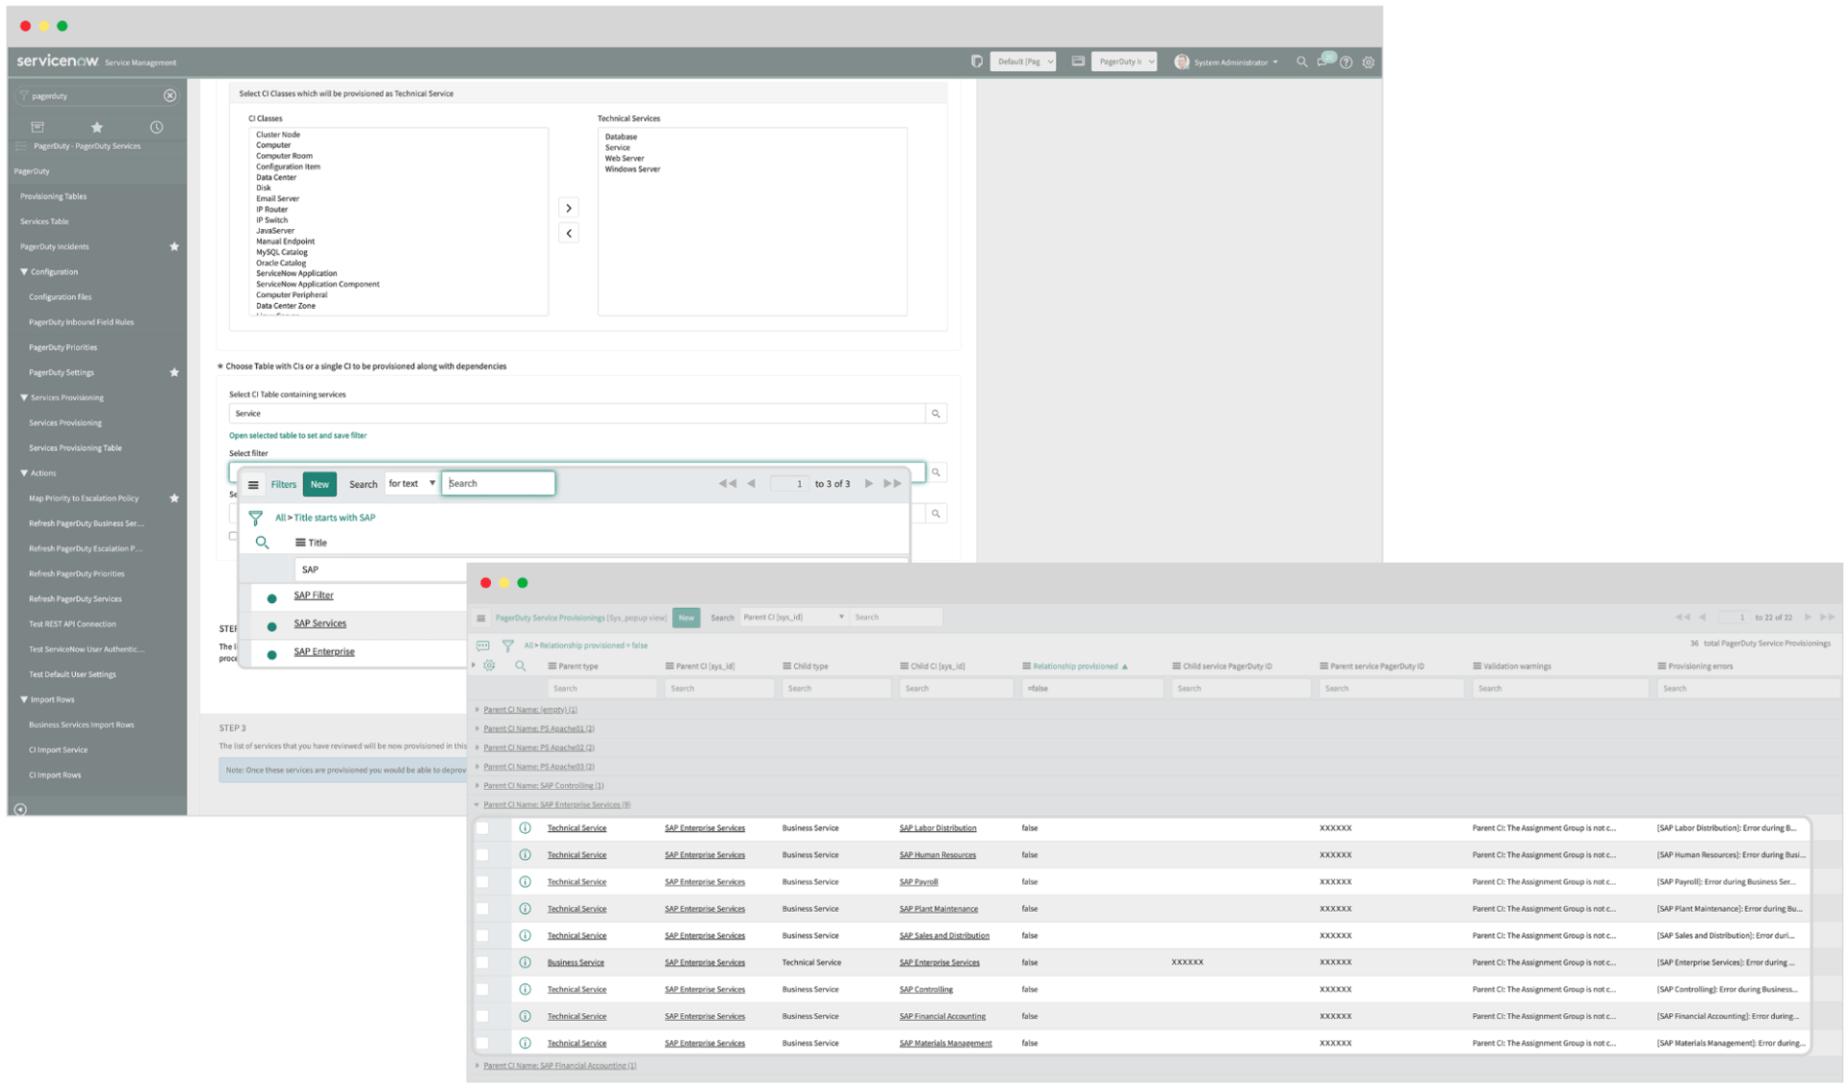This screenshot has height=1089, width=1848.
Task: Click the New button in the Filters toolbar
Action: [x=320, y=484]
